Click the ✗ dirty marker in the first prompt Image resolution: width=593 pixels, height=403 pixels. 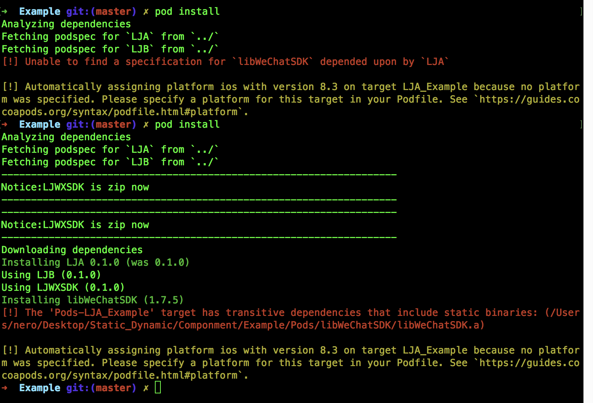click(146, 12)
